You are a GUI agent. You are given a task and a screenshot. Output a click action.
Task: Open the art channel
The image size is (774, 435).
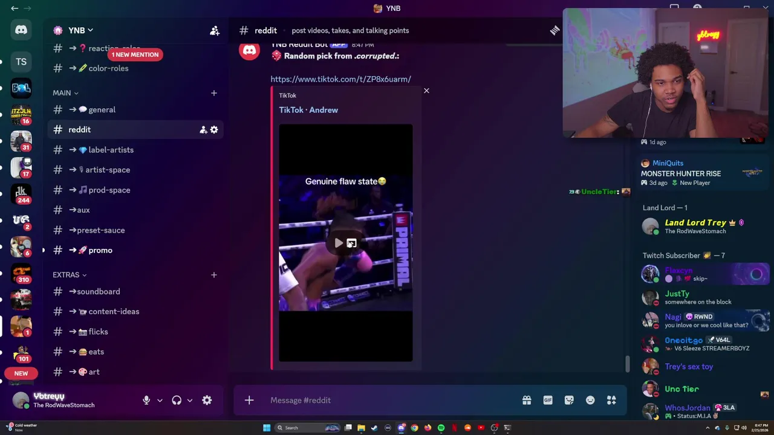tap(135, 372)
